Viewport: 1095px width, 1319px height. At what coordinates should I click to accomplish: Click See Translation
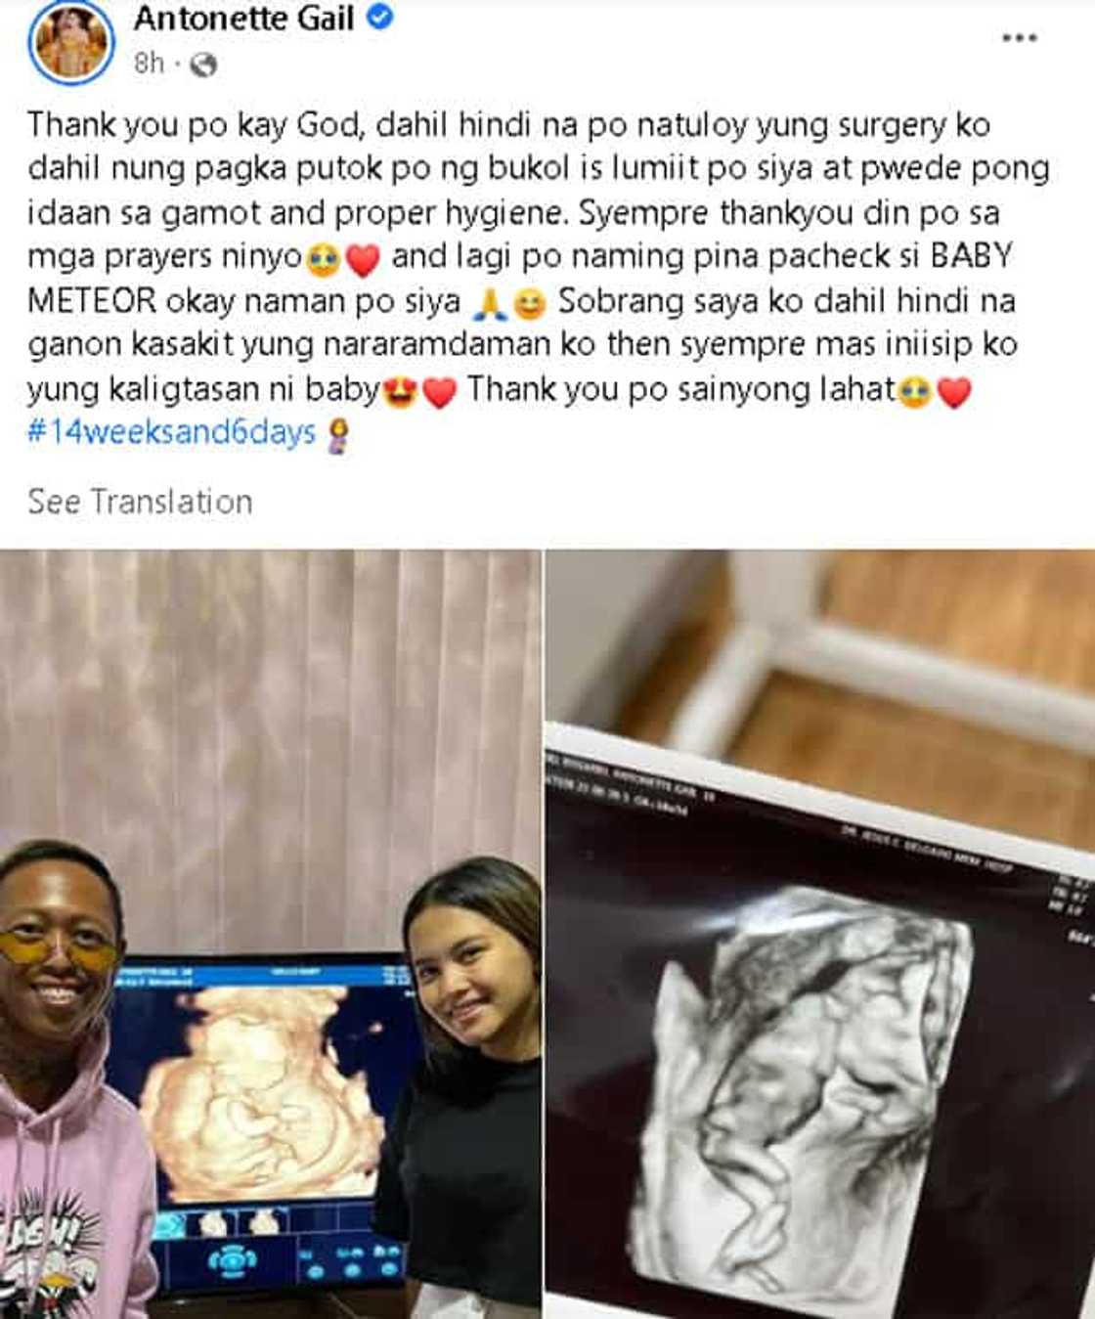click(140, 502)
